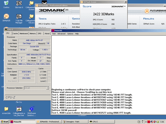Click the CPU-Z title bar icon
166x124 pixels.
click(6, 29)
